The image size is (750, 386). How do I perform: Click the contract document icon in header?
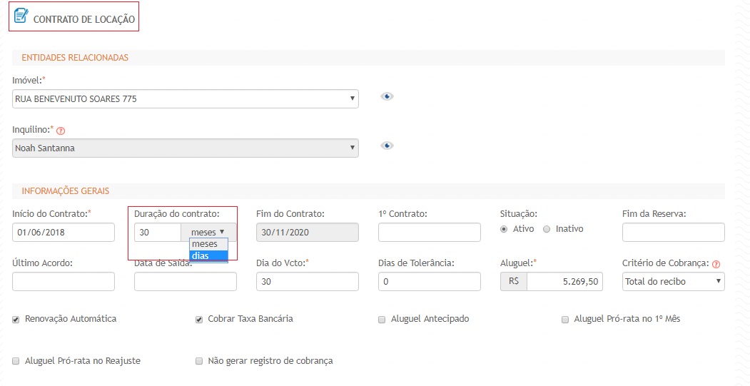pos(21,15)
